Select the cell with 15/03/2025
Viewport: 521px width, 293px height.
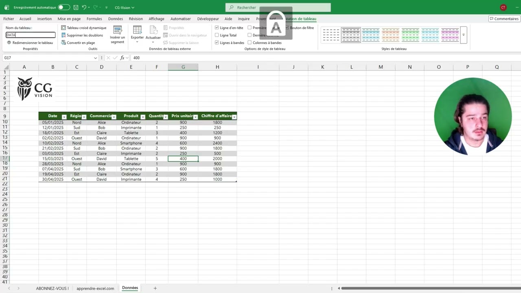[x=53, y=159]
